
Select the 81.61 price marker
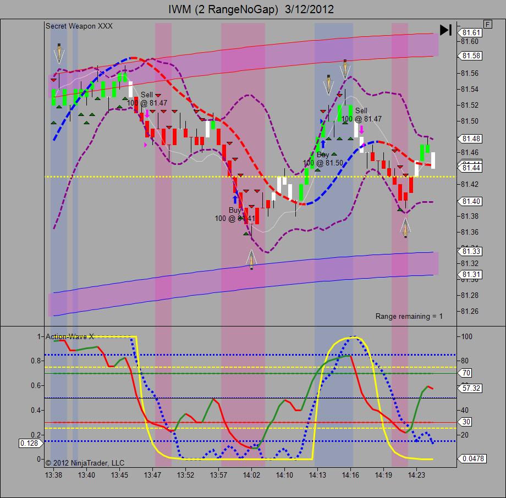click(x=470, y=32)
